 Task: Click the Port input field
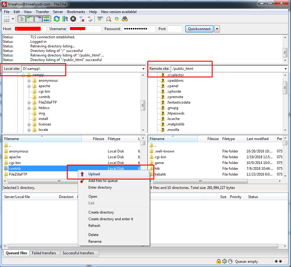[175, 29]
